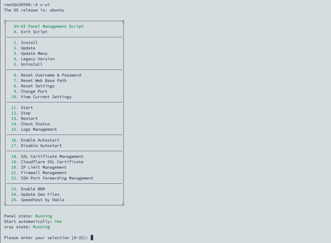Select Reset Username & Password
Screen dimensions: 331x243
pyautogui.click(x=51, y=75)
